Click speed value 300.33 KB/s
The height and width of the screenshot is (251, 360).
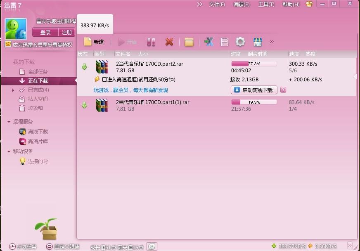(303, 64)
